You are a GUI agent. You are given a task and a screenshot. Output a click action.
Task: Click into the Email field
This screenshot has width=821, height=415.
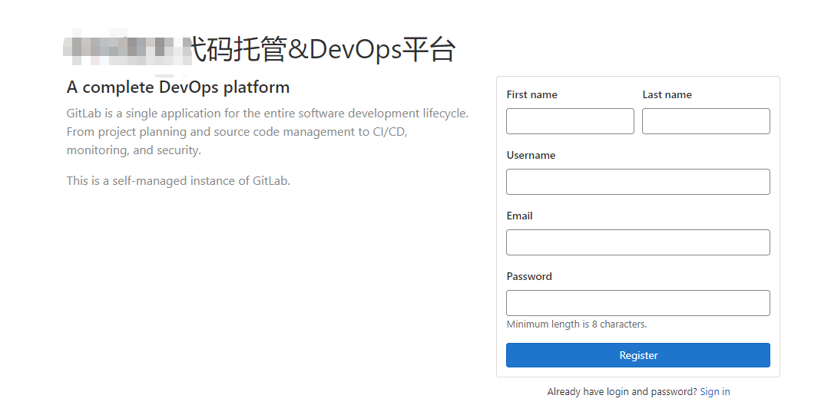click(x=637, y=242)
